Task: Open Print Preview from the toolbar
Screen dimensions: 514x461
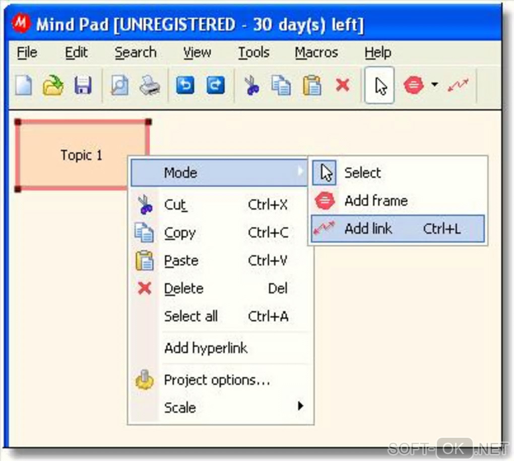Action: tap(119, 85)
